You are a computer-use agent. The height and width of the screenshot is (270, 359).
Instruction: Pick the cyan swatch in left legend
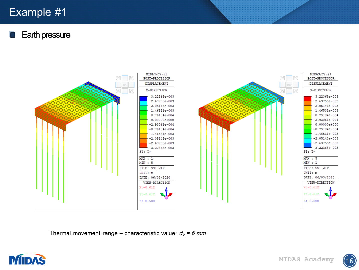click(x=143, y=103)
